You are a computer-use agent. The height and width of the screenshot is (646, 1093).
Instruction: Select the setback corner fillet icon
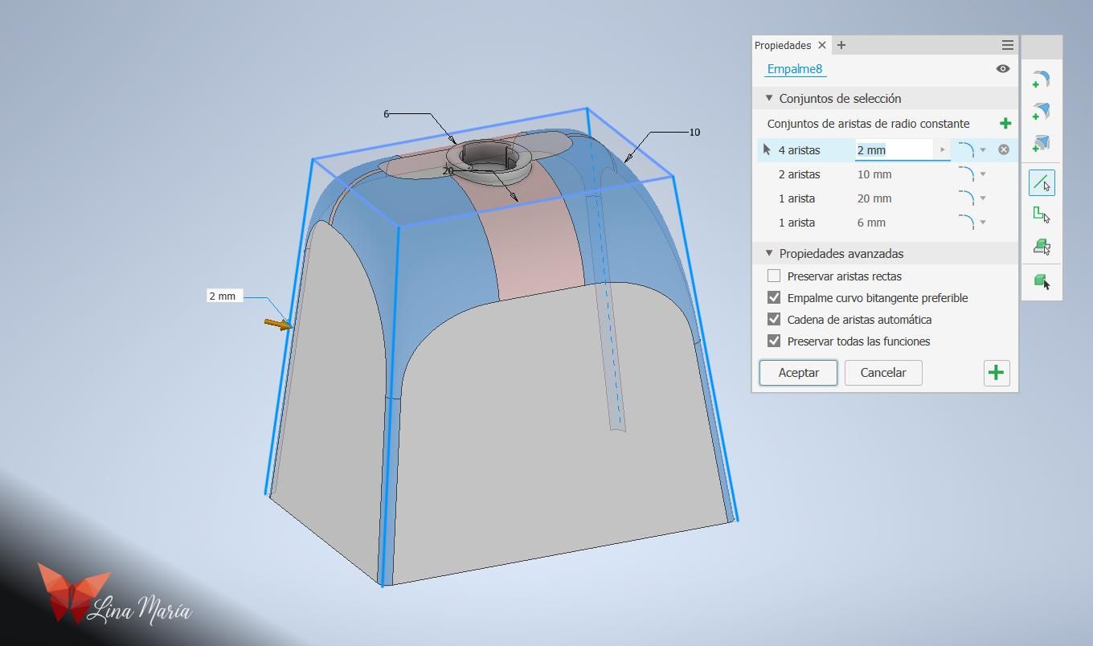(x=1042, y=143)
